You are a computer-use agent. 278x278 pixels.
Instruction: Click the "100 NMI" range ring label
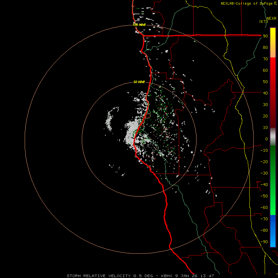[x=139, y=25]
